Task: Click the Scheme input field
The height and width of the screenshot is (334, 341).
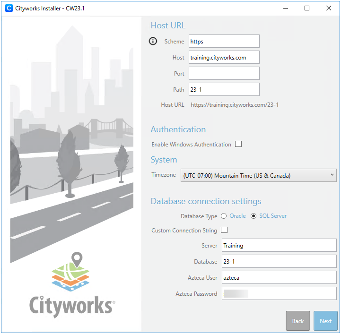Action: tap(224, 42)
